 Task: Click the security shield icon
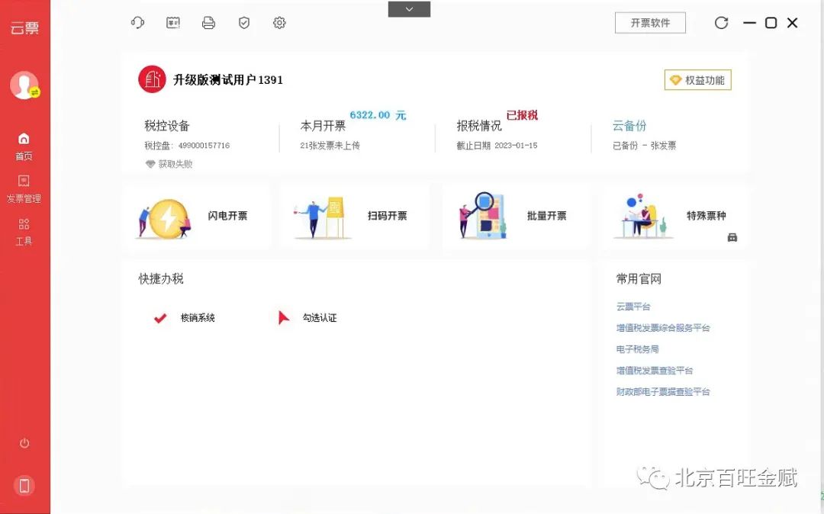pos(243,23)
